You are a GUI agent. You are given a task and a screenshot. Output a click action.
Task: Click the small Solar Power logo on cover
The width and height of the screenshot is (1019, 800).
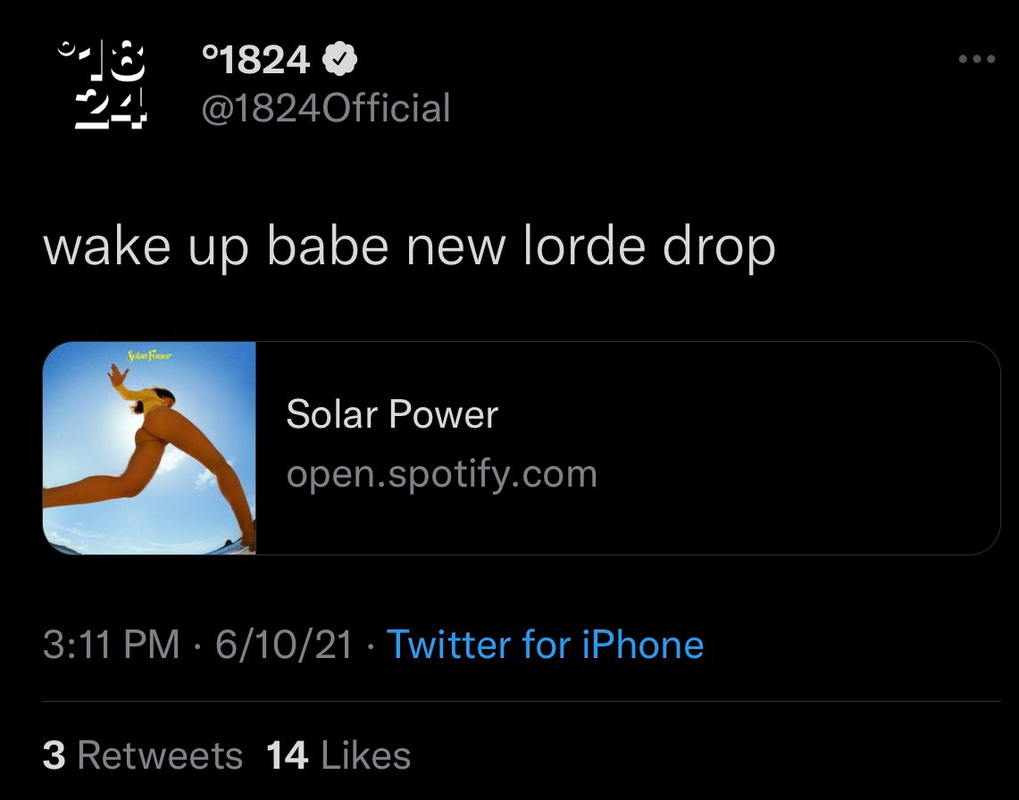point(150,357)
